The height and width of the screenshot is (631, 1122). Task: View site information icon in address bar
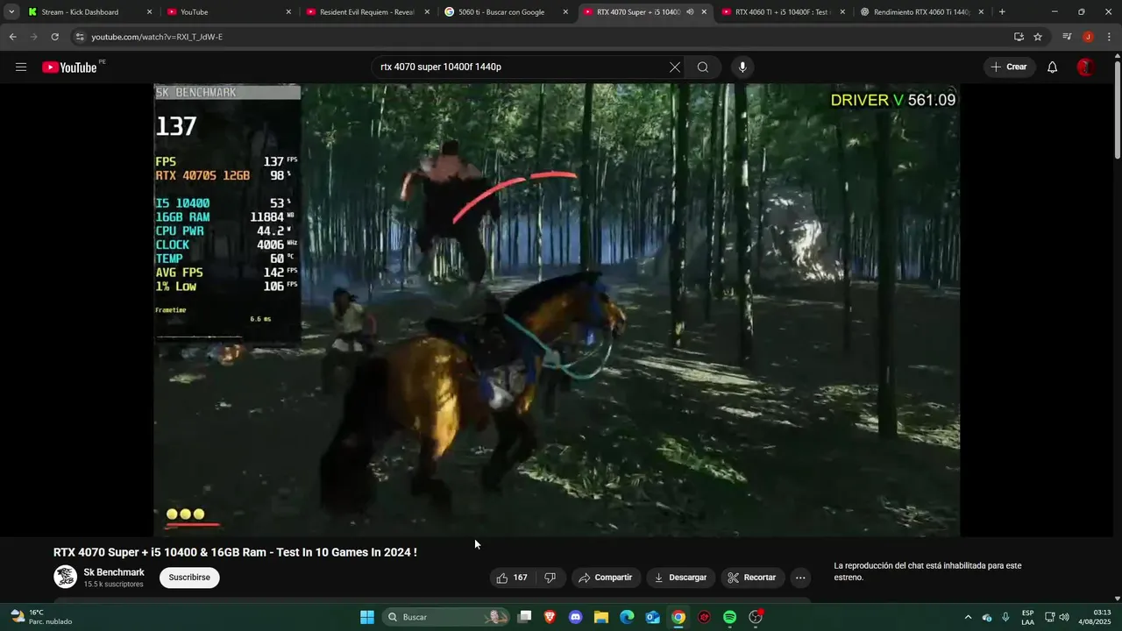80,37
